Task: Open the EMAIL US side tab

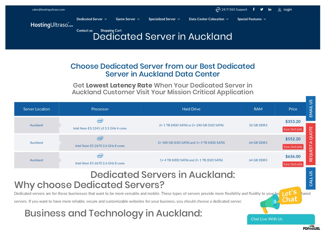Action: point(311,108)
